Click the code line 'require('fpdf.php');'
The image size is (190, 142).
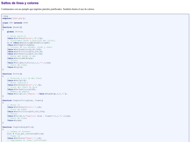[14, 18]
